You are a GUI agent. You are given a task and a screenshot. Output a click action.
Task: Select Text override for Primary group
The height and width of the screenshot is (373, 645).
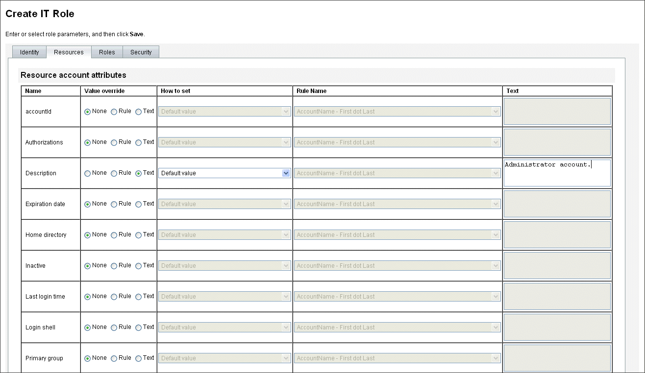139,358
